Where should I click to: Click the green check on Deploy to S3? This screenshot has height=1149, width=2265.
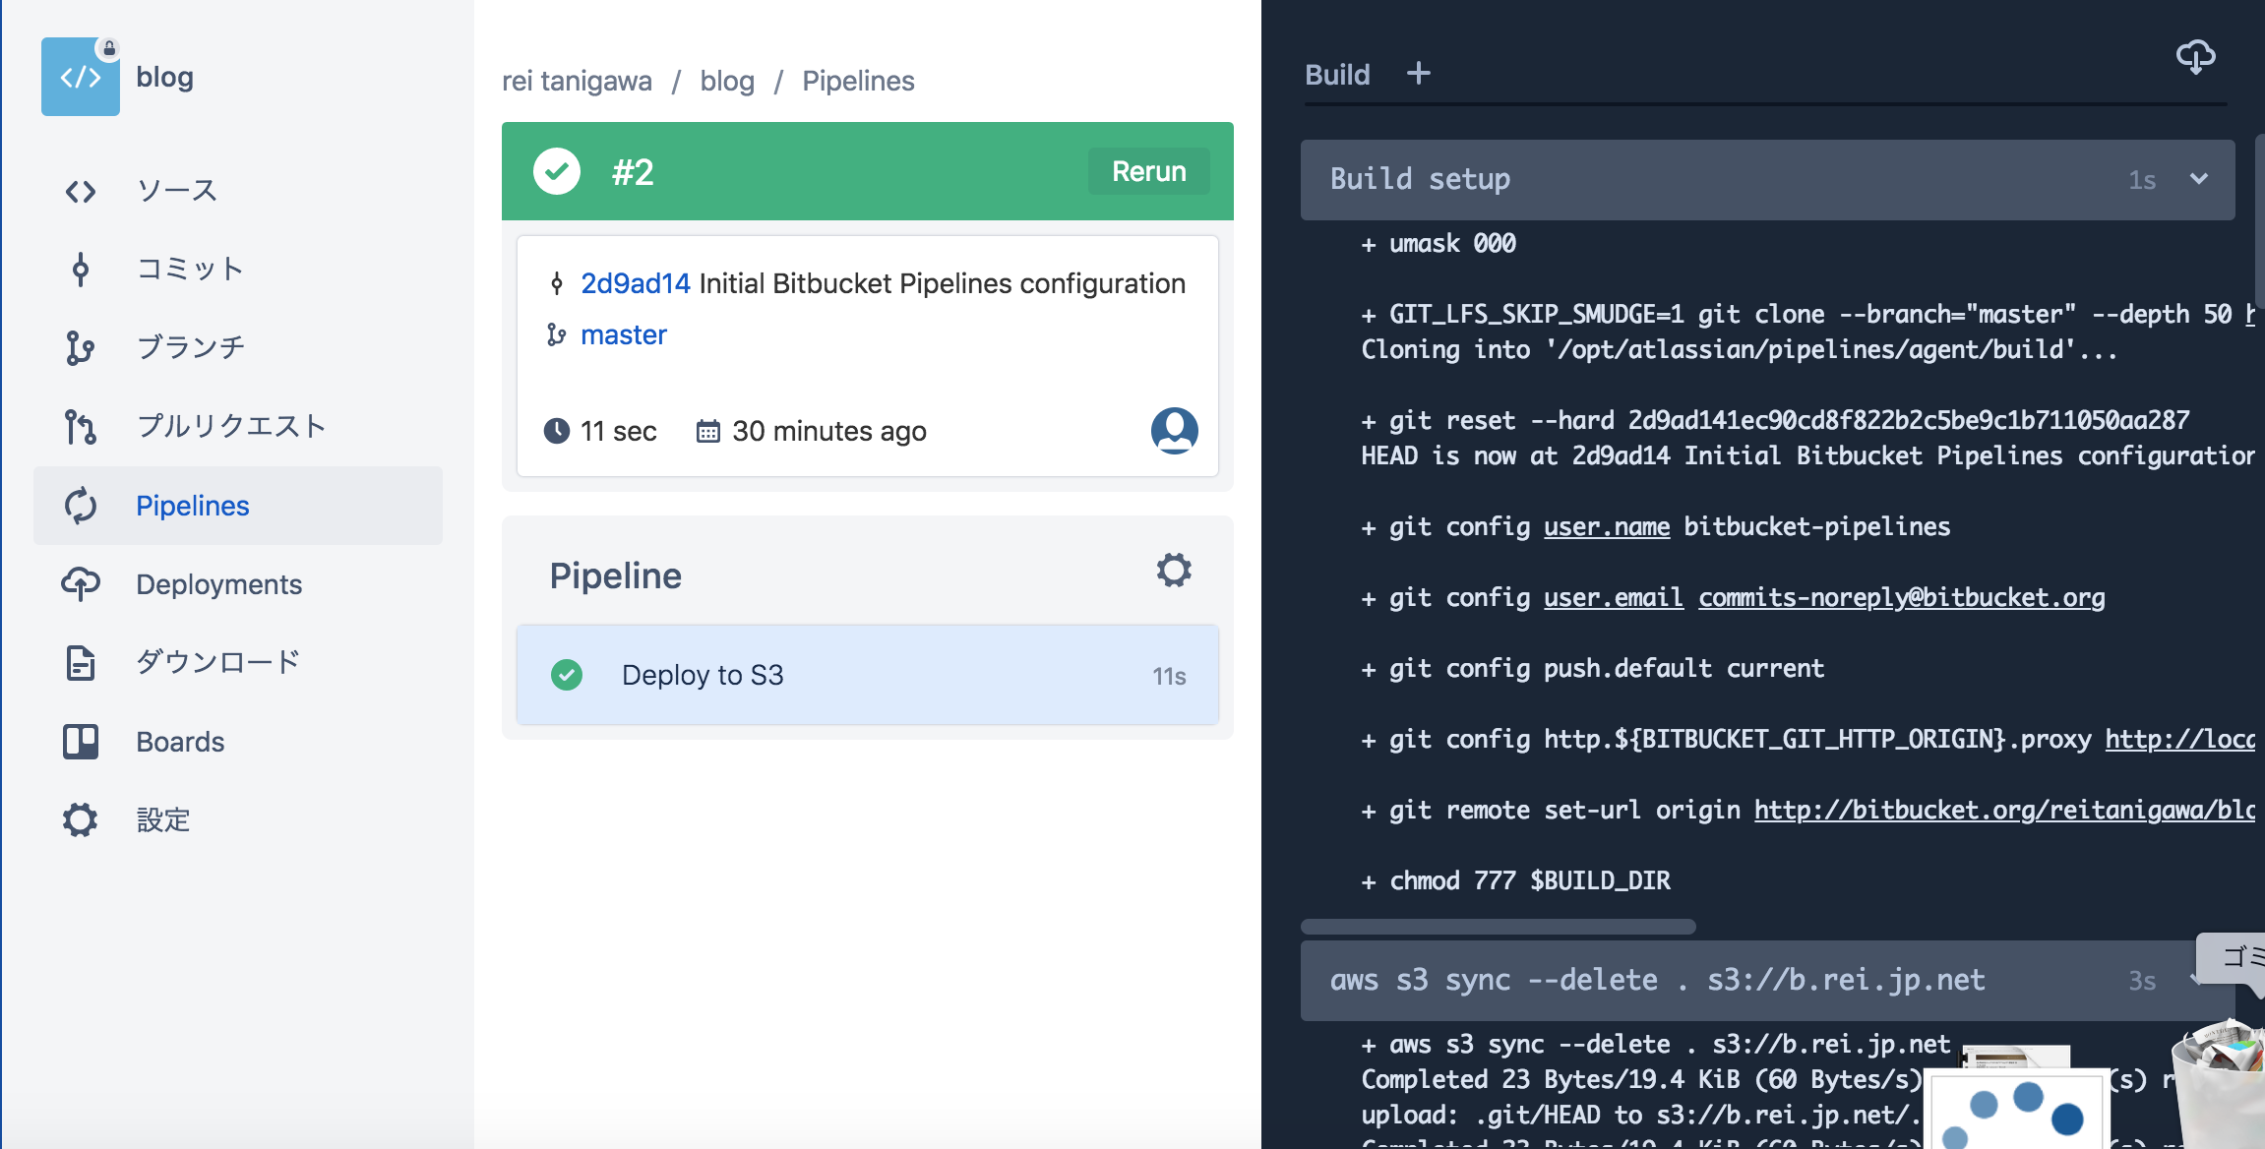coord(567,675)
